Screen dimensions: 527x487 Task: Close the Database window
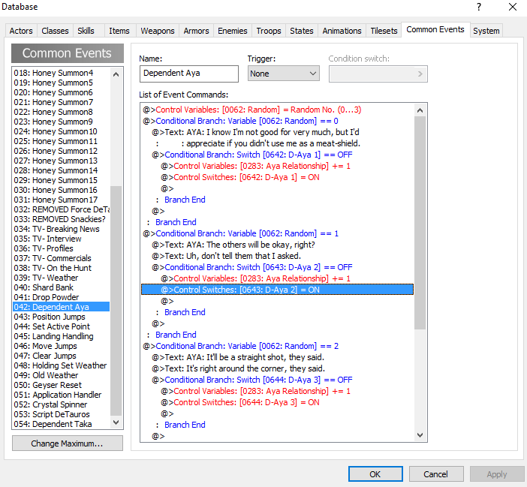513,7
